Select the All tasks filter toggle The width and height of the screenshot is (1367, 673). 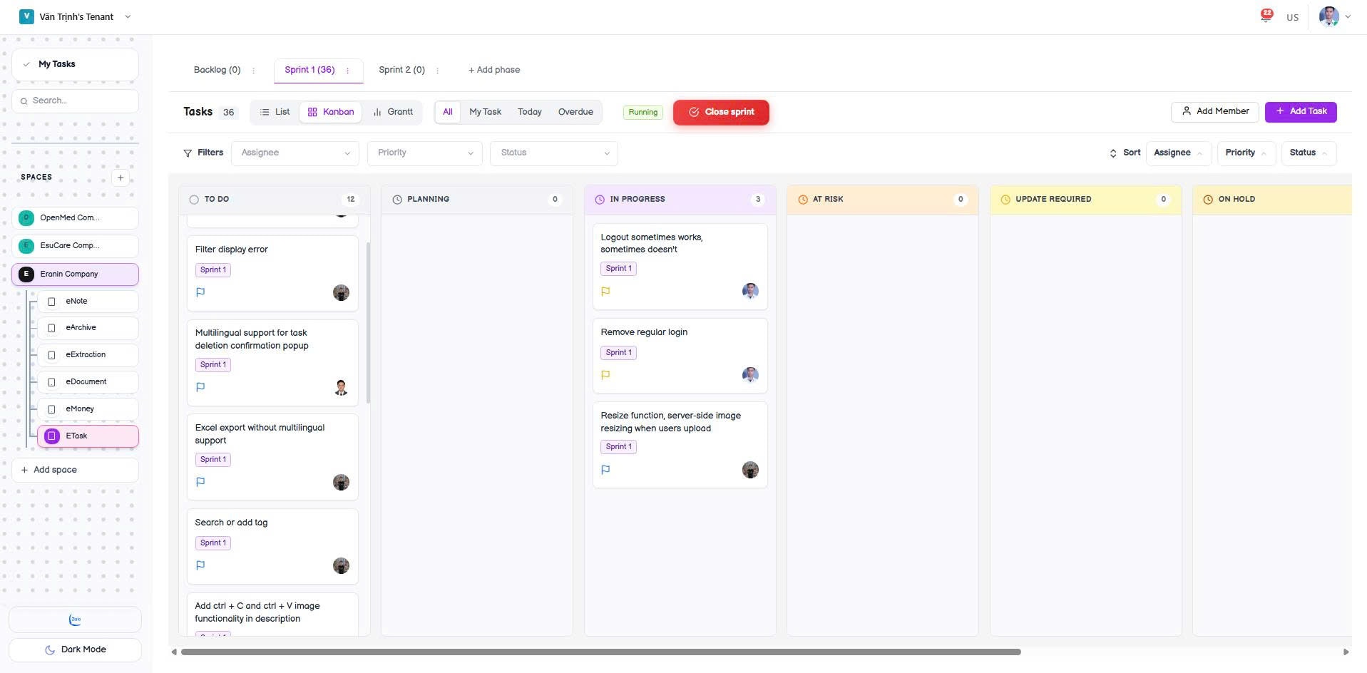(447, 112)
